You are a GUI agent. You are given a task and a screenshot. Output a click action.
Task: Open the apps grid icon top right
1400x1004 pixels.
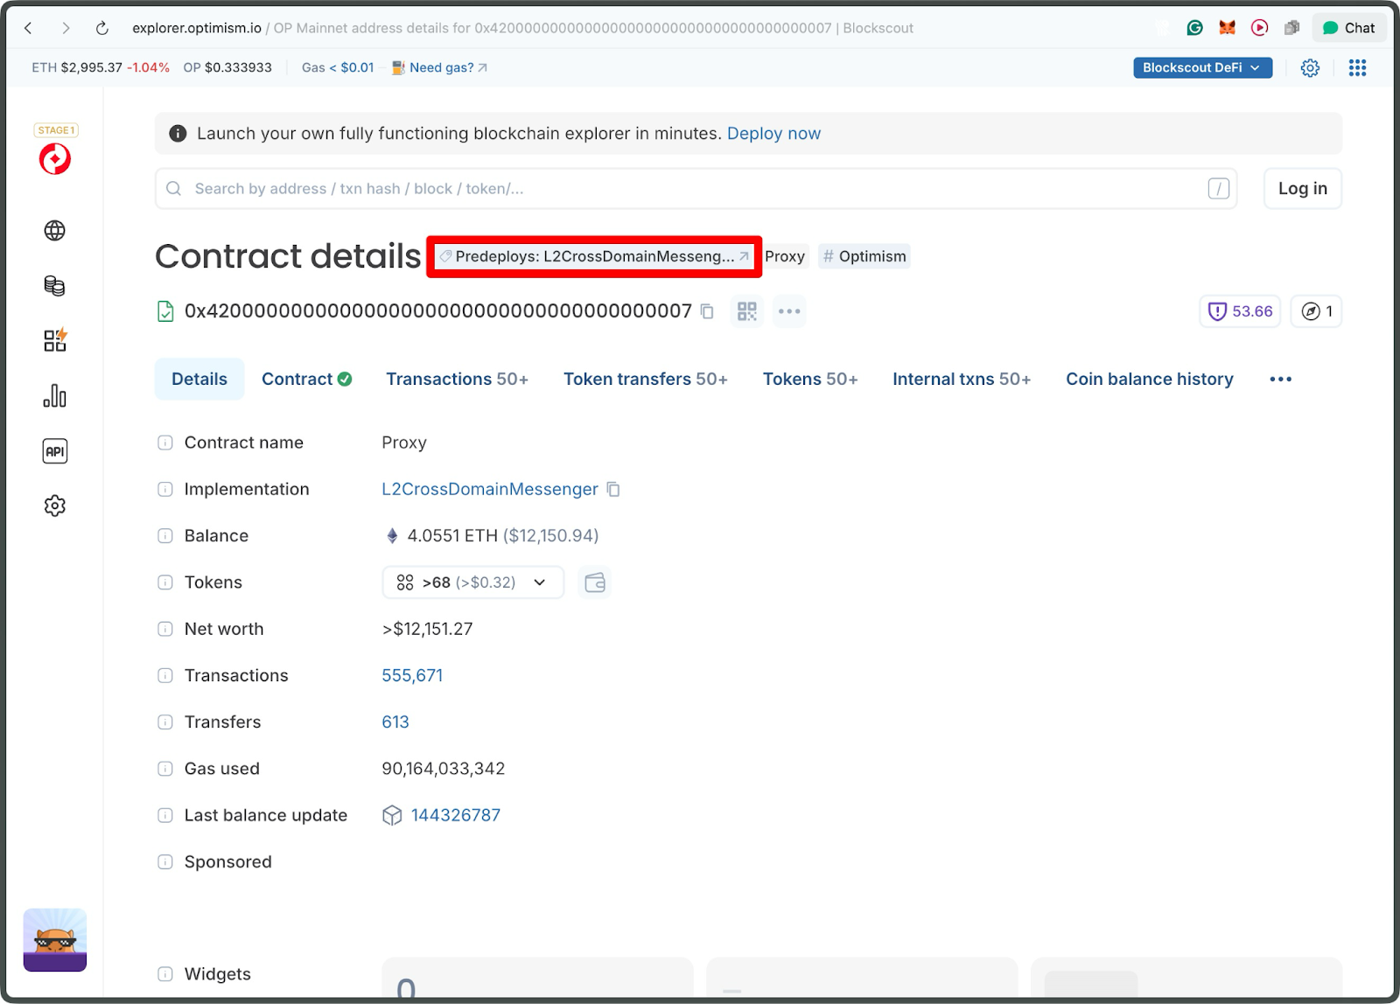[x=1357, y=67]
